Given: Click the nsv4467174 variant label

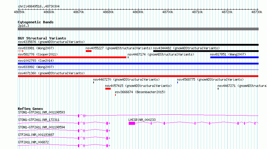Looking at the screenshot, I should point(161,54).
